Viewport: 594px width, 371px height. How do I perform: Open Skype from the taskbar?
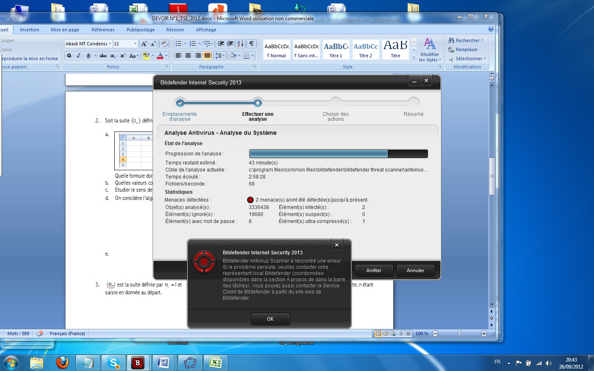[113, 363]
